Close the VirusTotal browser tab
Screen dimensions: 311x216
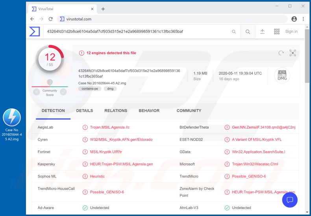click(92, 9)
